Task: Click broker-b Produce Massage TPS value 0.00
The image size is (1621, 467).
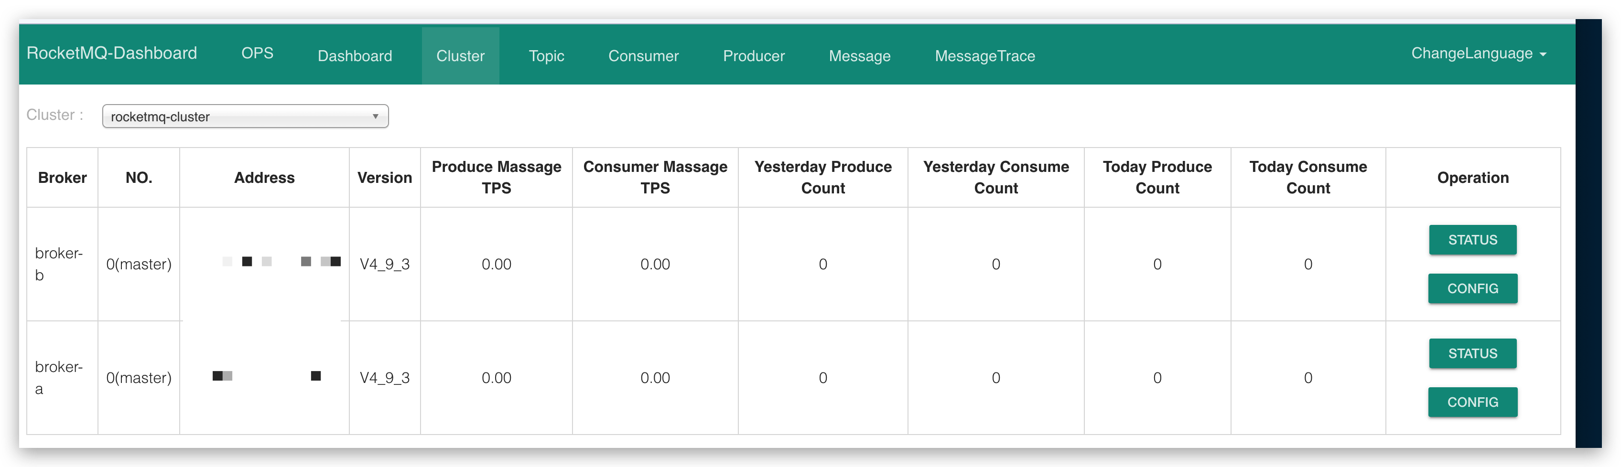Action: pyautogui.click(x=497, y=264)
